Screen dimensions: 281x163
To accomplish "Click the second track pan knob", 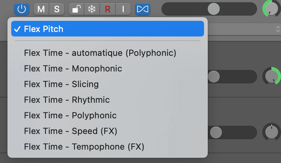I will pyautogui.click(x=272, y=76).
